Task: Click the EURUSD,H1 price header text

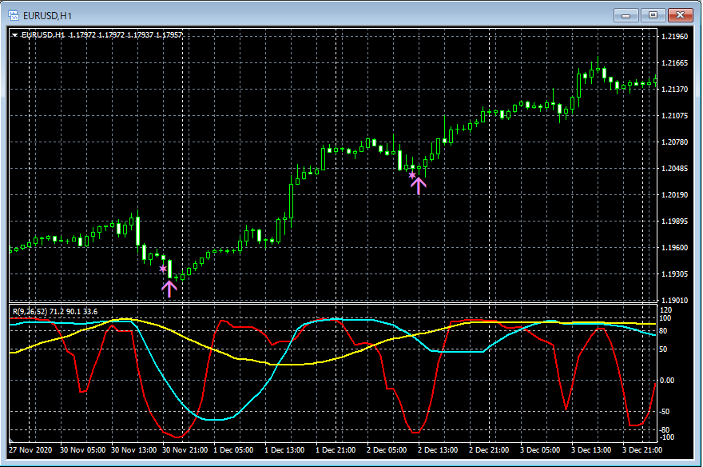Action: tap(102, 34)
